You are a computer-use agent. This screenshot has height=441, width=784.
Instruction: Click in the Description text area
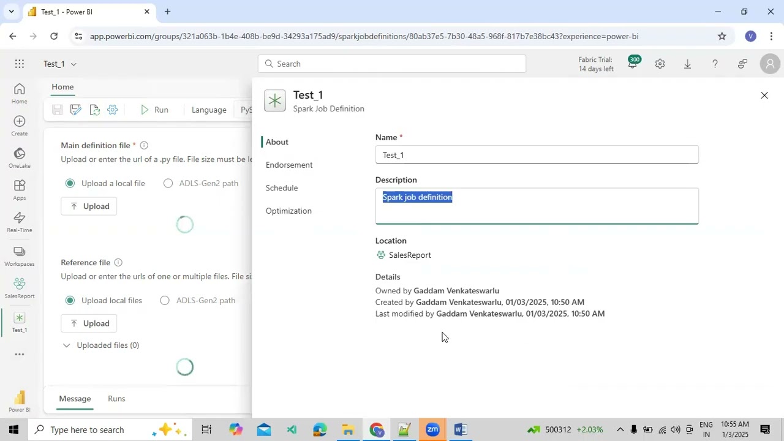537,206
